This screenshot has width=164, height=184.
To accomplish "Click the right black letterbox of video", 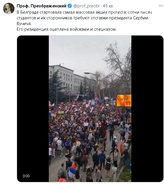I will tap(147, 109).
